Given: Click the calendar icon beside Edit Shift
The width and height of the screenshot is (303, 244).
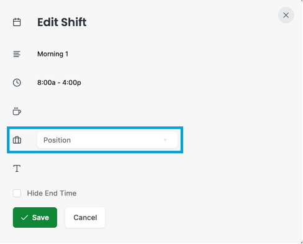Looking at the screenshot, I should (x=17, y=22).
